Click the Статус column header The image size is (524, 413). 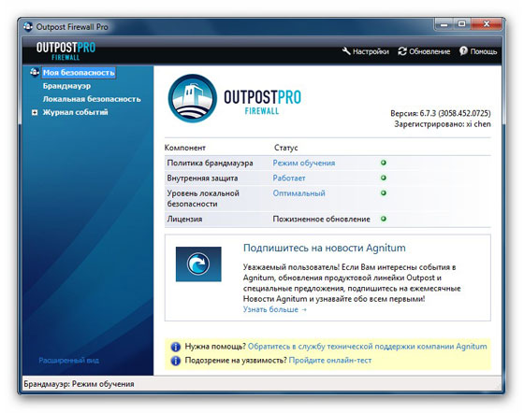point(285,148)
